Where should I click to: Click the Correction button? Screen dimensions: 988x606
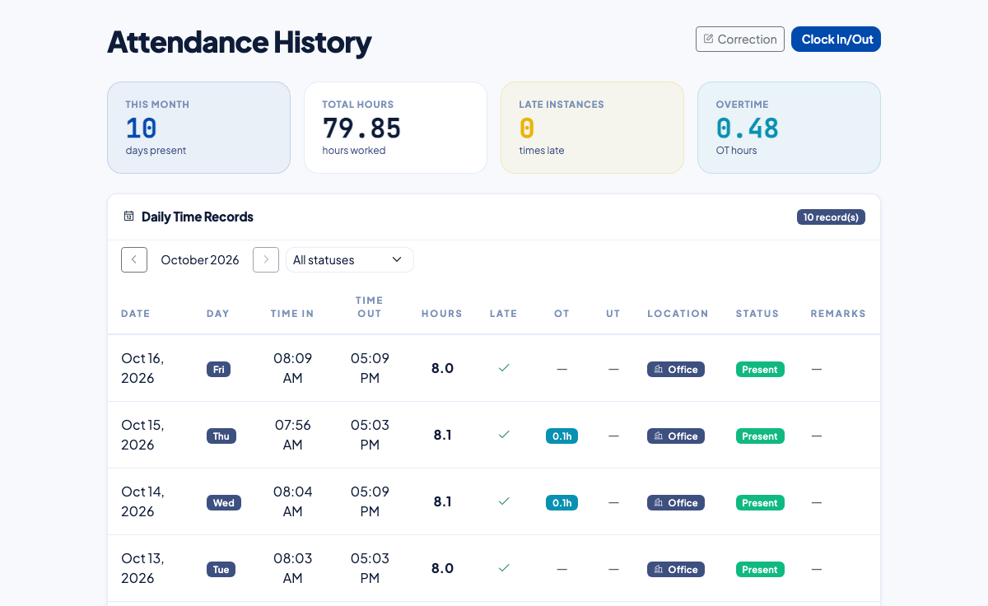(740, 39)
